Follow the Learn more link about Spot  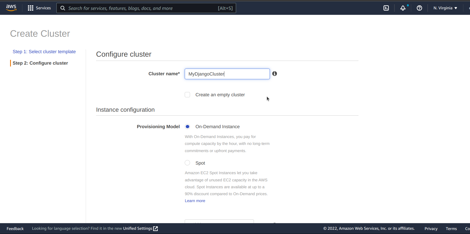[x=195, y=201]
